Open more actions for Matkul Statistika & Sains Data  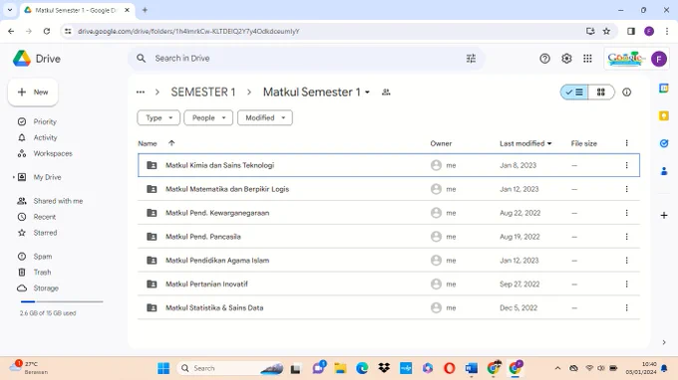[x=626, y=307]
